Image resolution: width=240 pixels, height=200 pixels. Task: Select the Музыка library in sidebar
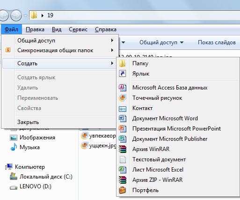click(x=29, y=147)
